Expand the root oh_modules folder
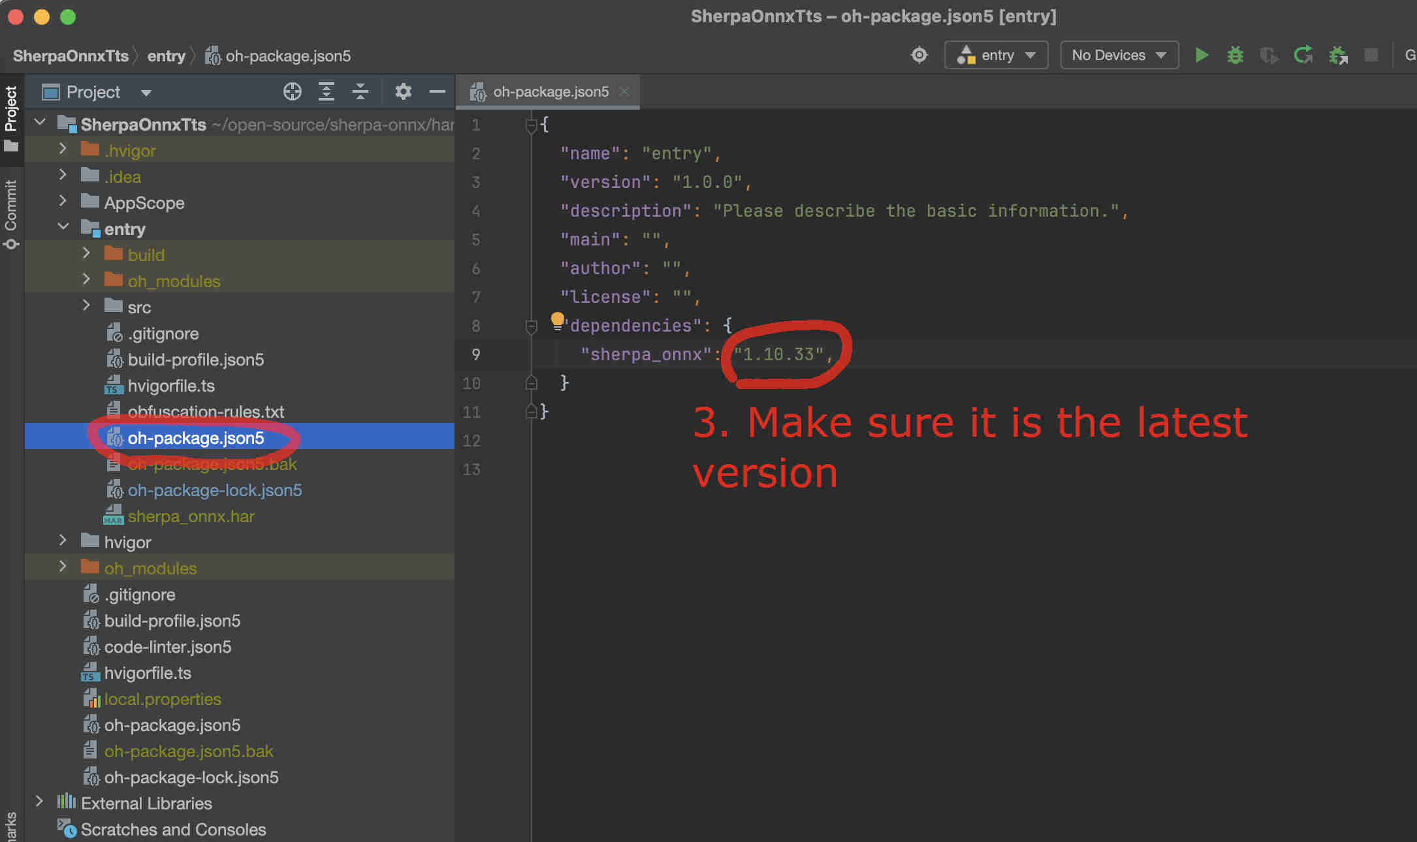The image size is (1417, 842). click(x=63, y=567)
